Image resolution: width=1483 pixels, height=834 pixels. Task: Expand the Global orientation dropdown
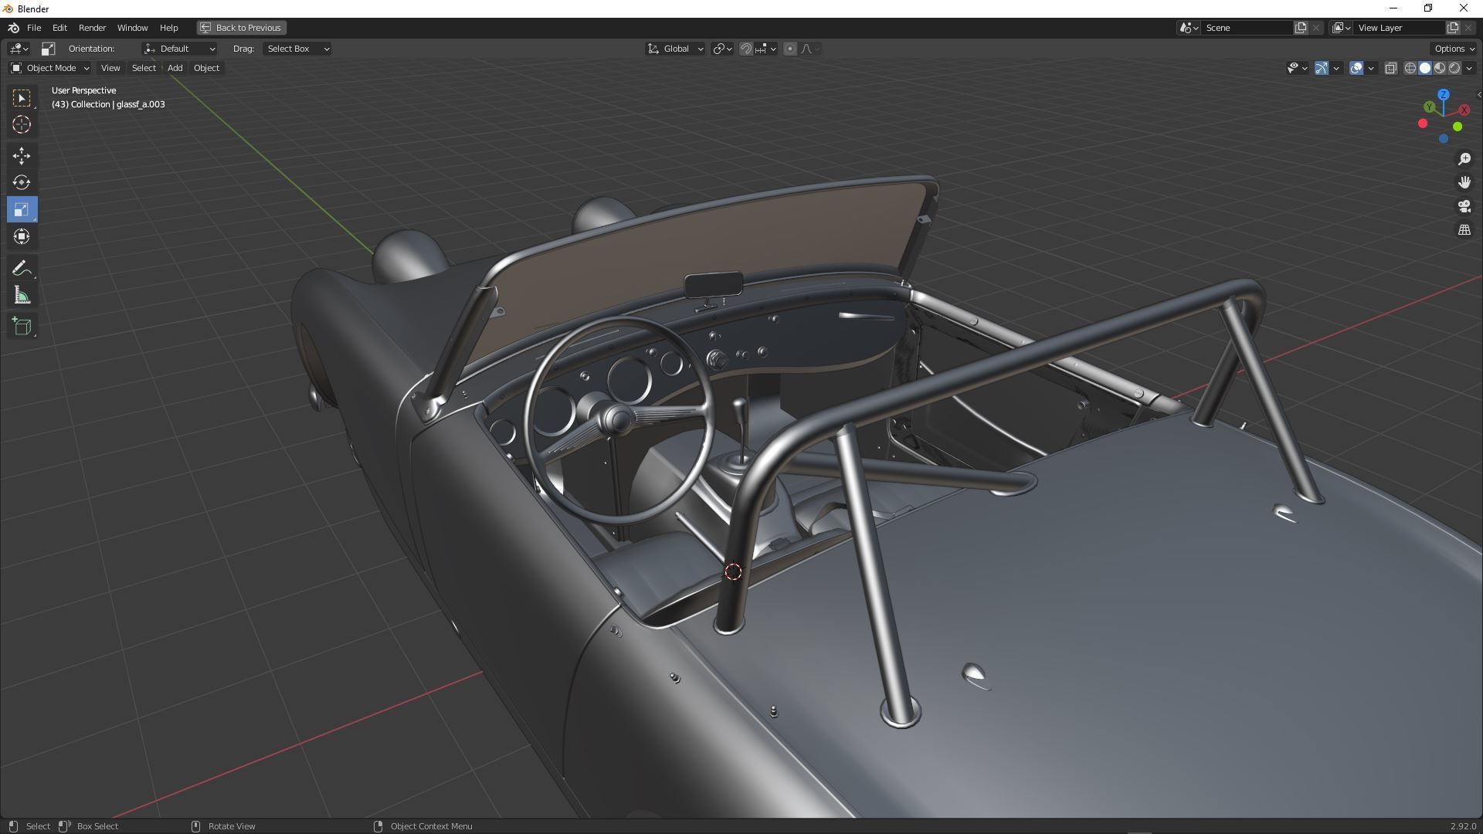(x=676, y=49)
